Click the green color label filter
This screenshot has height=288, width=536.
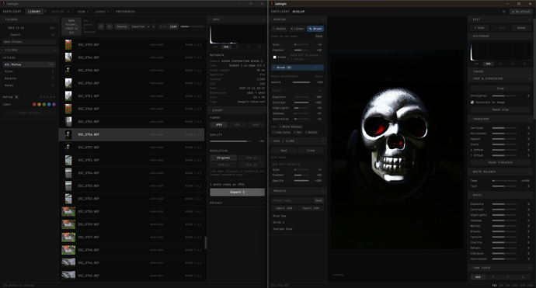[44, 104]
